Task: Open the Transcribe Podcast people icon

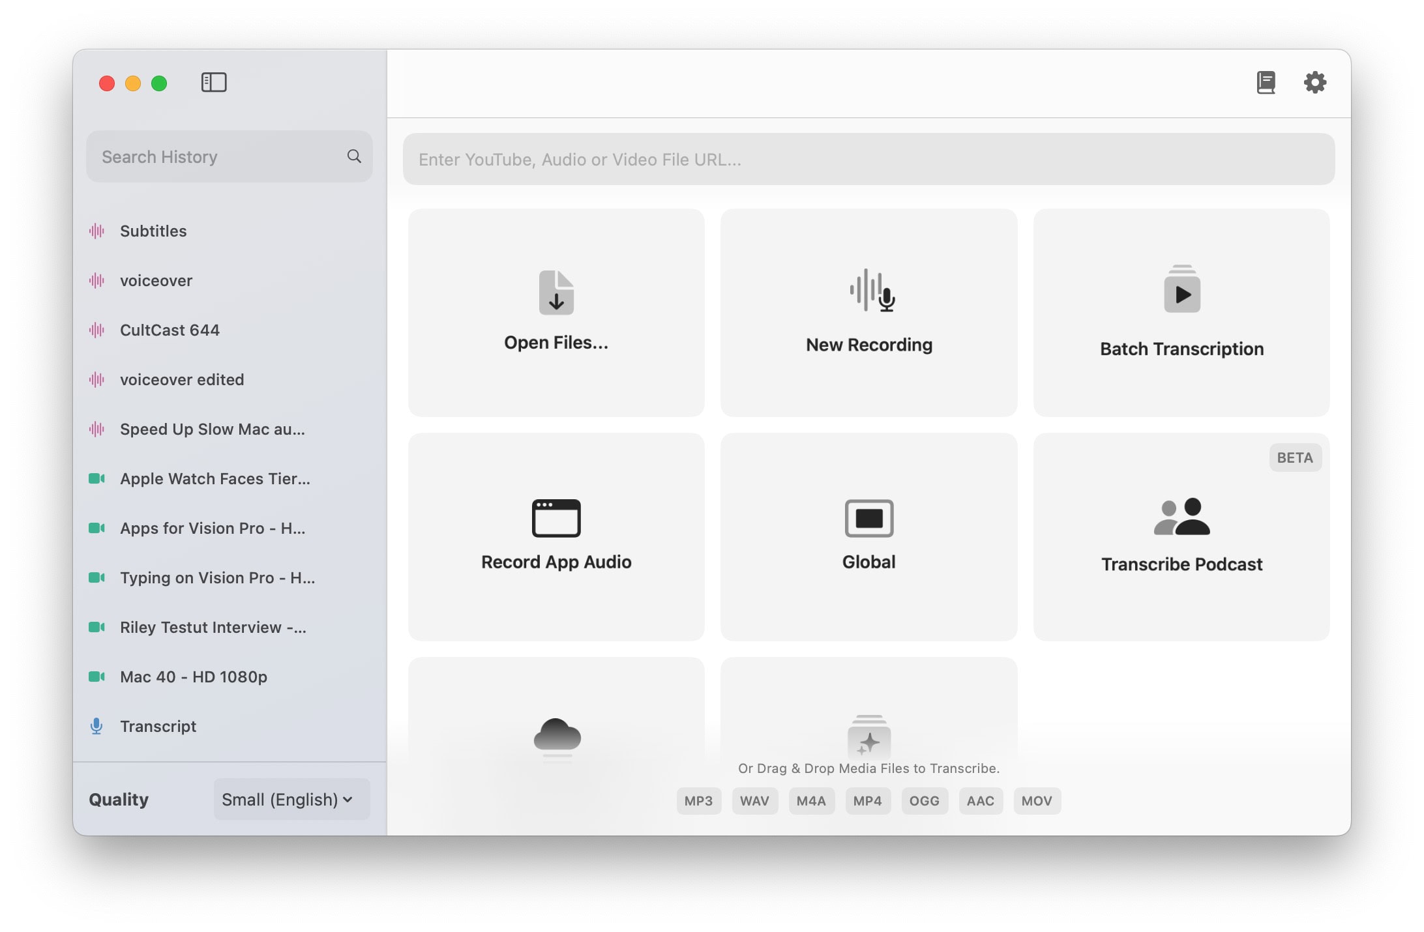Action: coord(1181,517)
